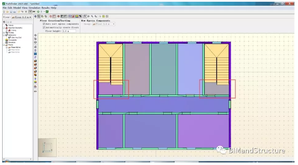Screen dimensions: 298x165
Task: Click the Open file folder icon
Action: pos(7,12)
